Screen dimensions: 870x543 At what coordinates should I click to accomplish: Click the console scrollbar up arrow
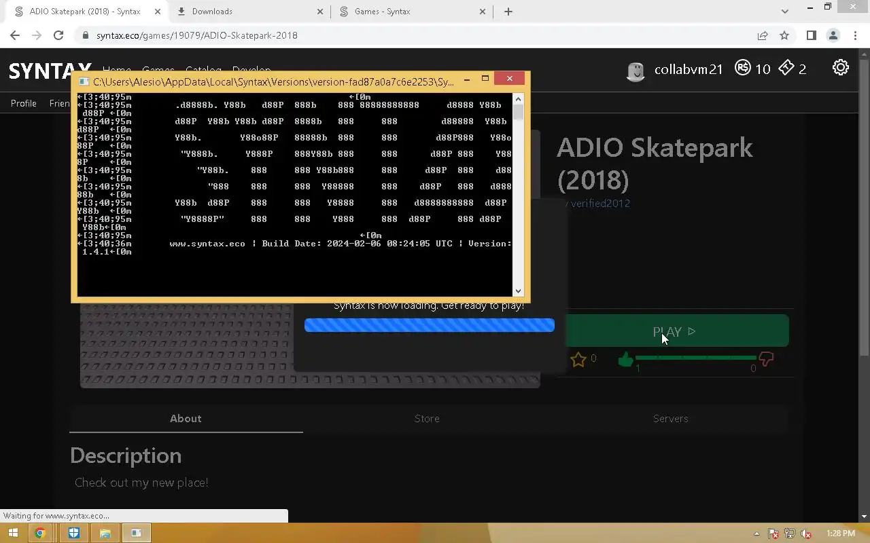[519, 98]
